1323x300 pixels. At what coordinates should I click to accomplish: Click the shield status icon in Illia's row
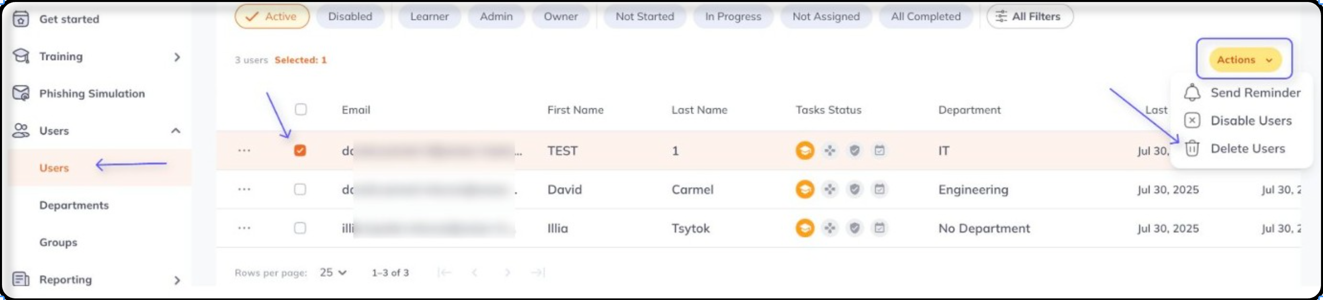pyautogui.click(x=855, y=228)
